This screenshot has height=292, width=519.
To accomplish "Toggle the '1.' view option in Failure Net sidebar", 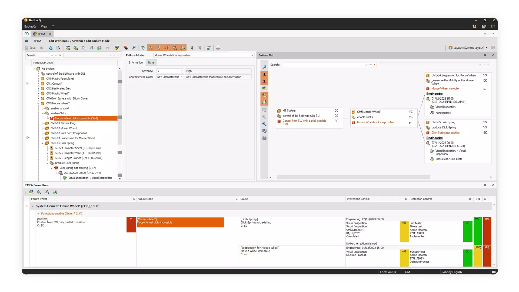I will click(265, 75).
